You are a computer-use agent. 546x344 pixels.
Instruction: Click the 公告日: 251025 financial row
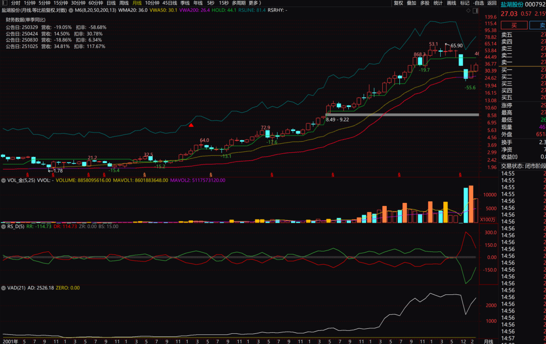56,47
